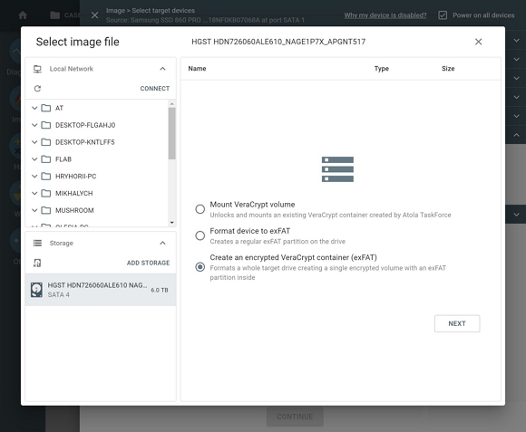
Task: Sort by Size column header
Action: (x=448, y=69)
